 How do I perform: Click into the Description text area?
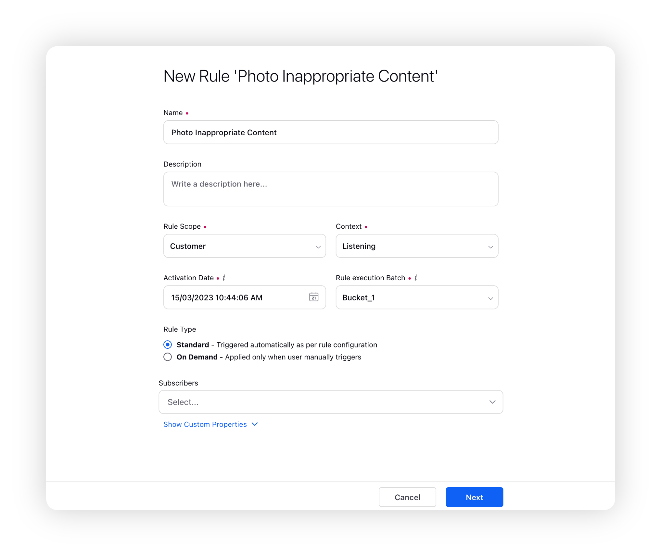pos(331,189)
